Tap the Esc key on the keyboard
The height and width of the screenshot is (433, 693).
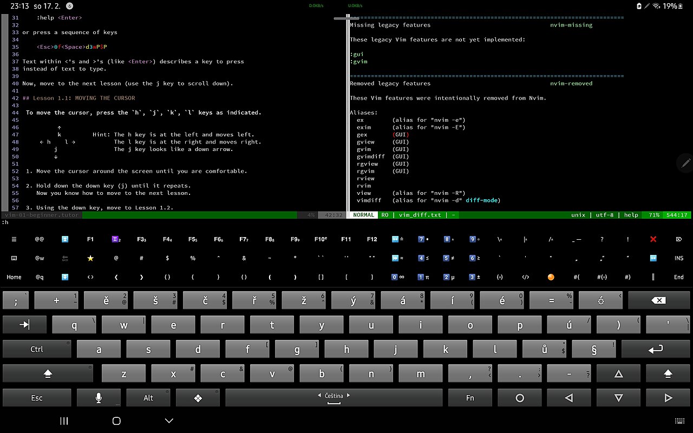tap(37, 398)
